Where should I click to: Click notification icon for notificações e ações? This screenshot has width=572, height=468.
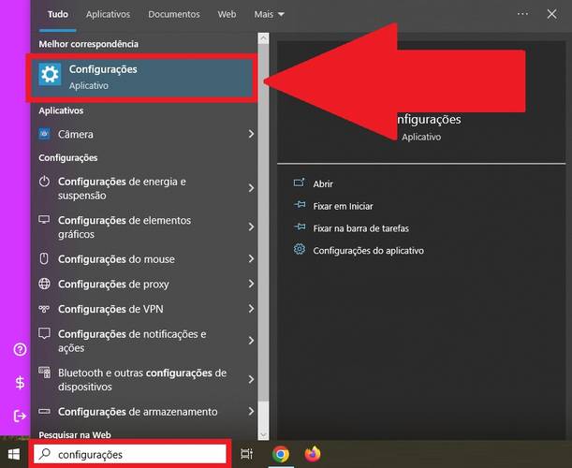44,333
